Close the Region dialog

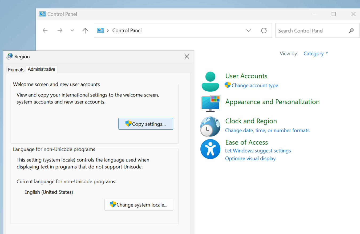click(x=187, y=57)
